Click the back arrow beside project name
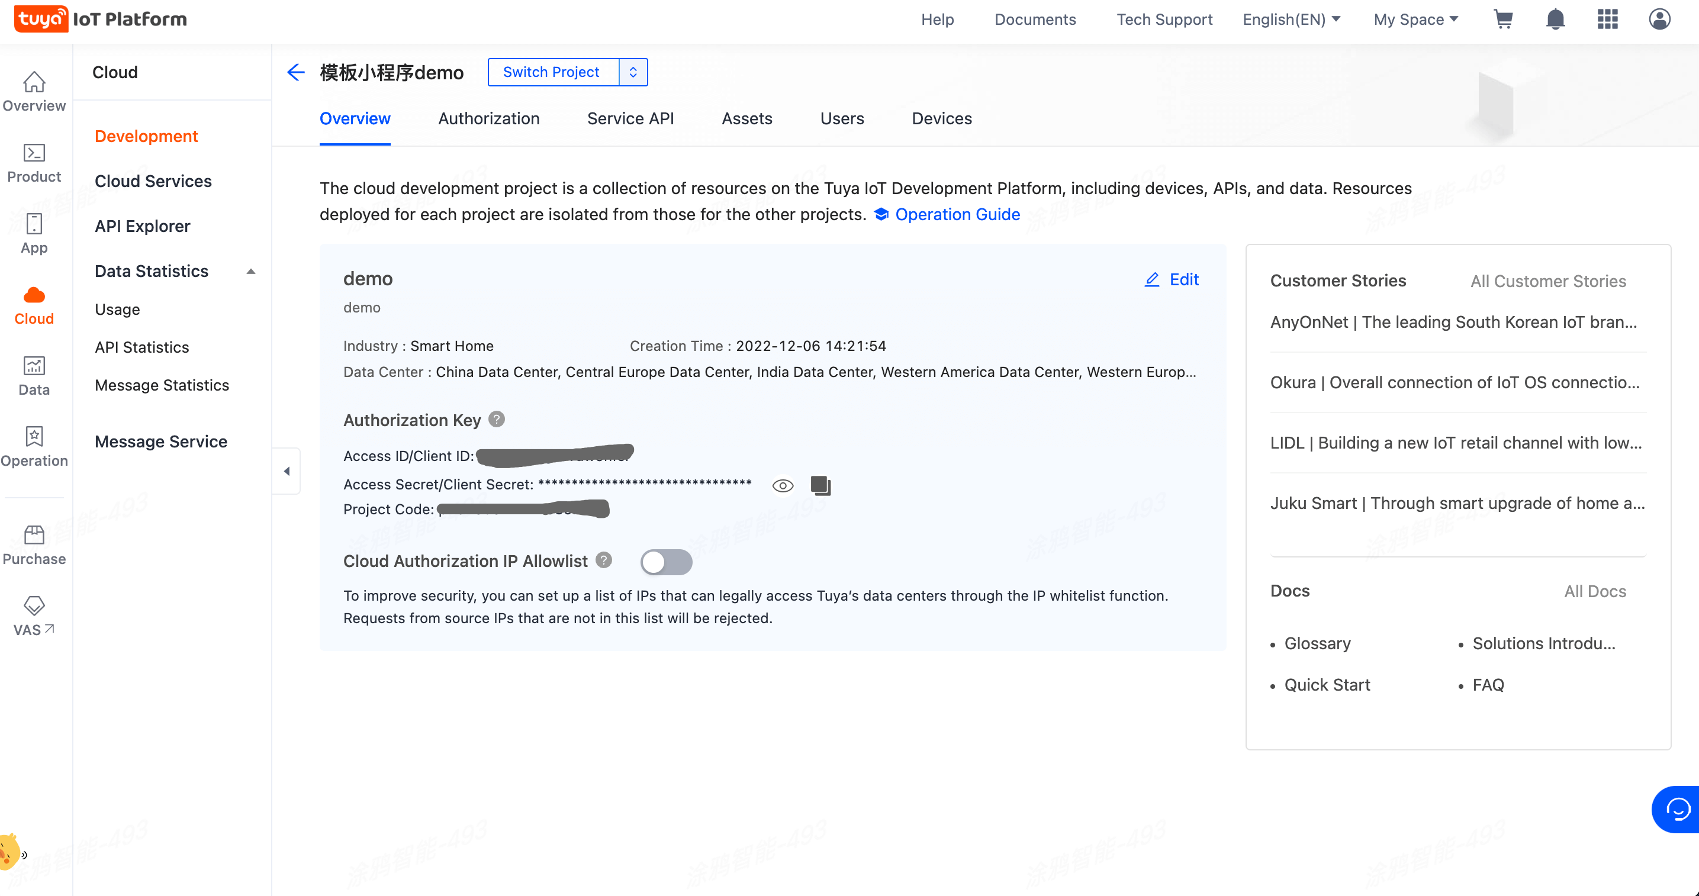Viewport: 1699px width, 896px height. coord(296,72)
